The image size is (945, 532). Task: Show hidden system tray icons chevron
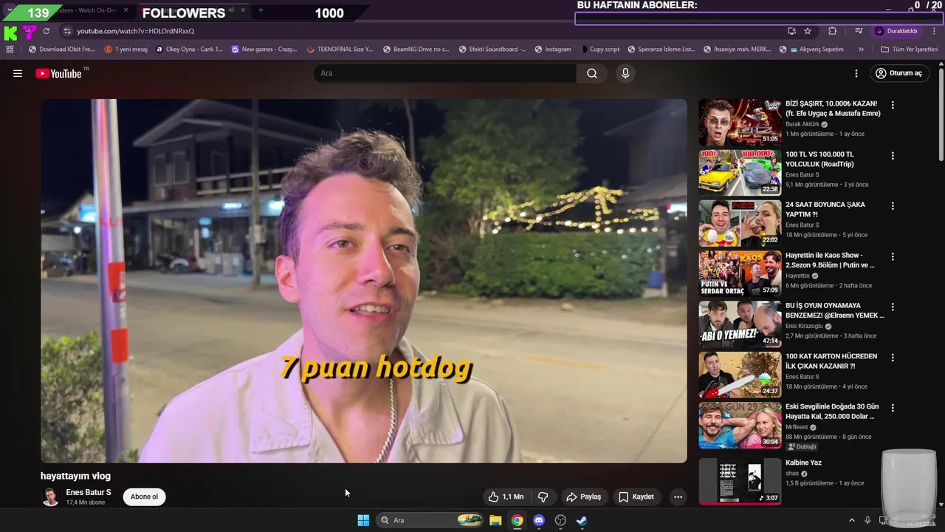tap(851, 520)
